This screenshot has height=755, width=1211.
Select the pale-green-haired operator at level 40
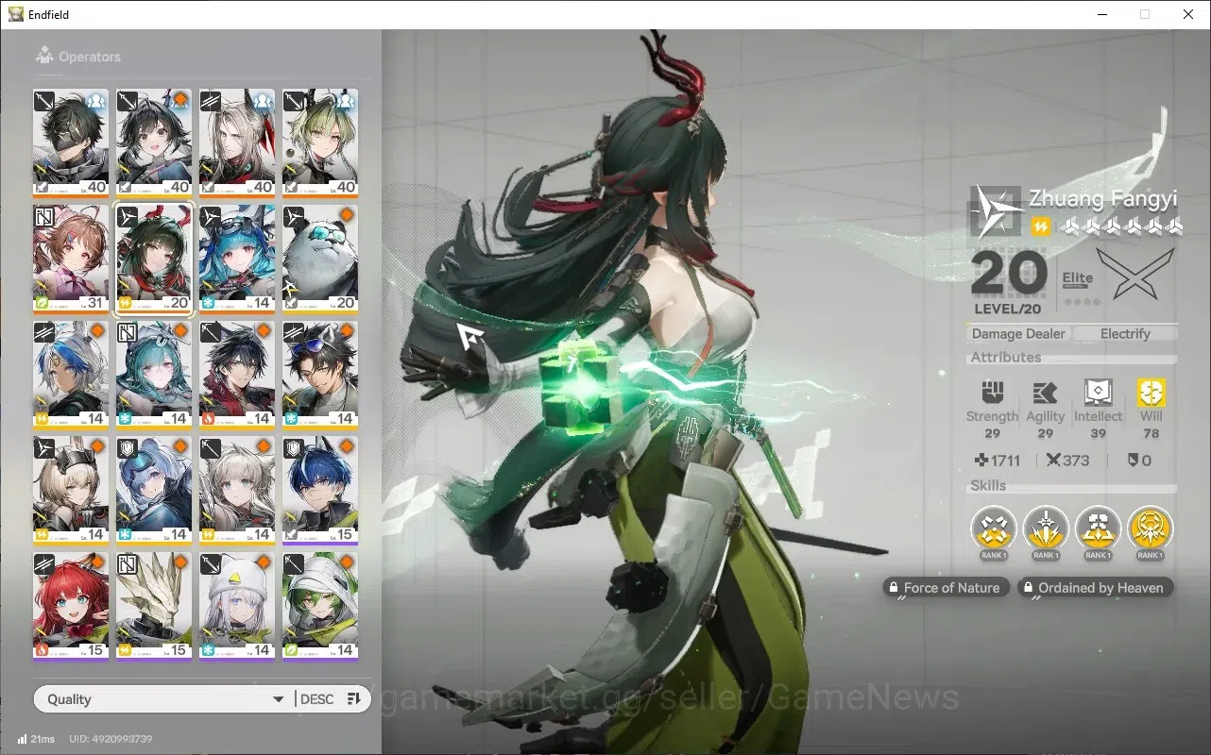(320, 143)
